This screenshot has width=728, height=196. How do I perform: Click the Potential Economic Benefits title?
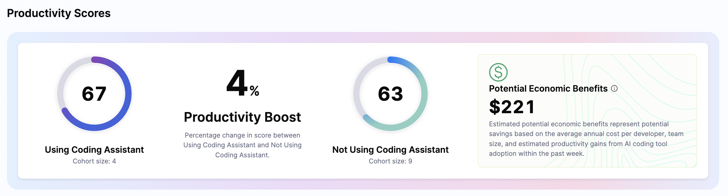[548, 89]
